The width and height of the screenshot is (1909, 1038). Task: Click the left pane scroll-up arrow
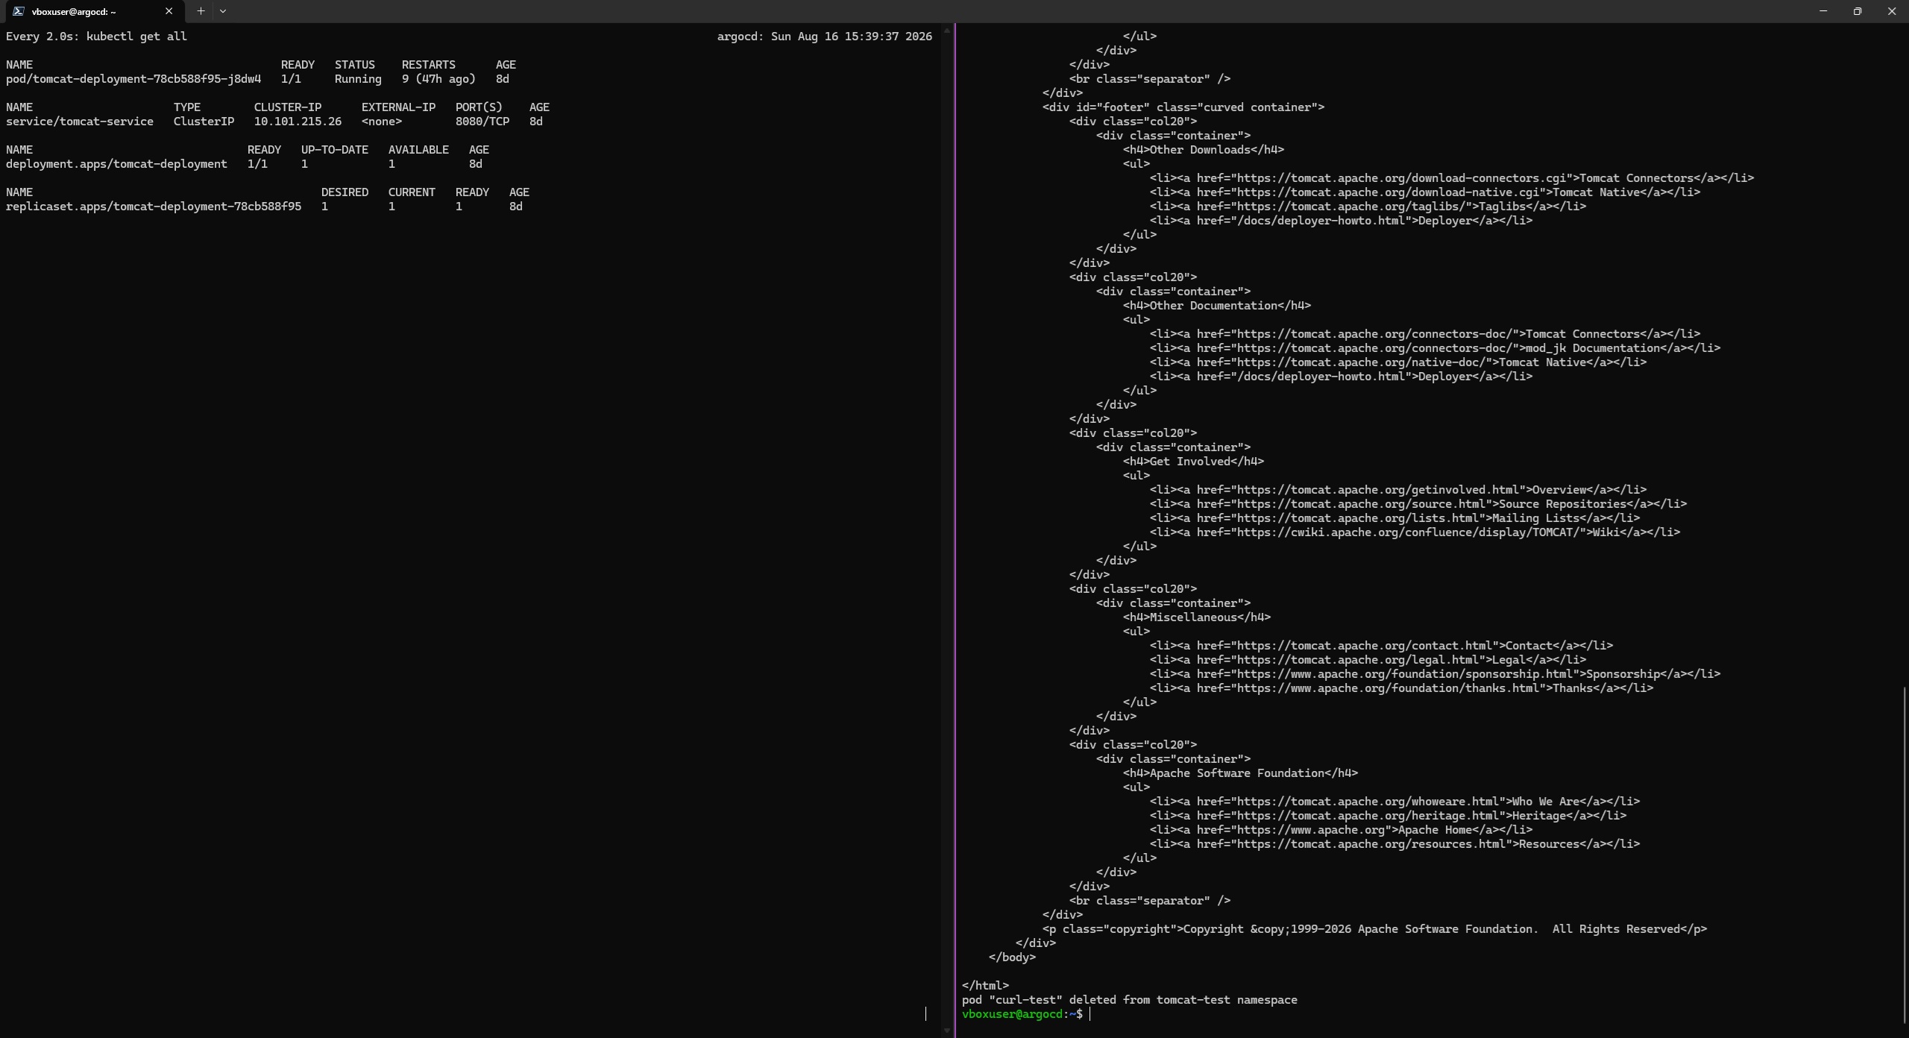pyautogui.click(x=947, y=31)
